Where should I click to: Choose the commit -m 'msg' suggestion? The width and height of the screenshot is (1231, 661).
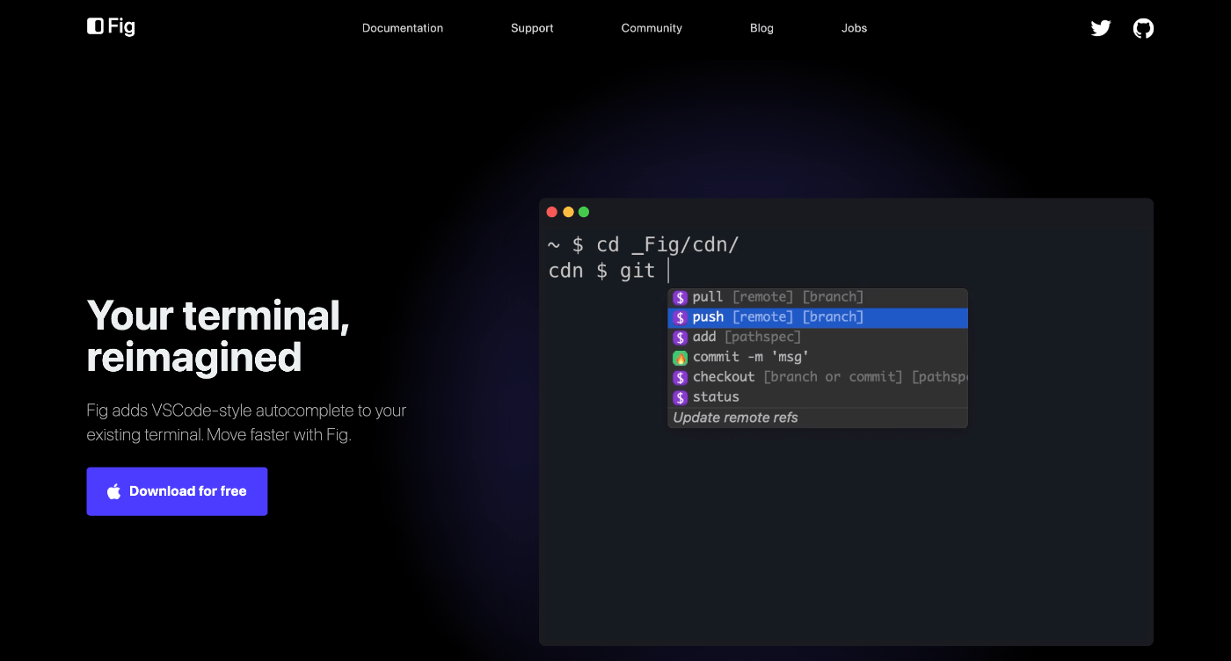(x=818, y=357)
